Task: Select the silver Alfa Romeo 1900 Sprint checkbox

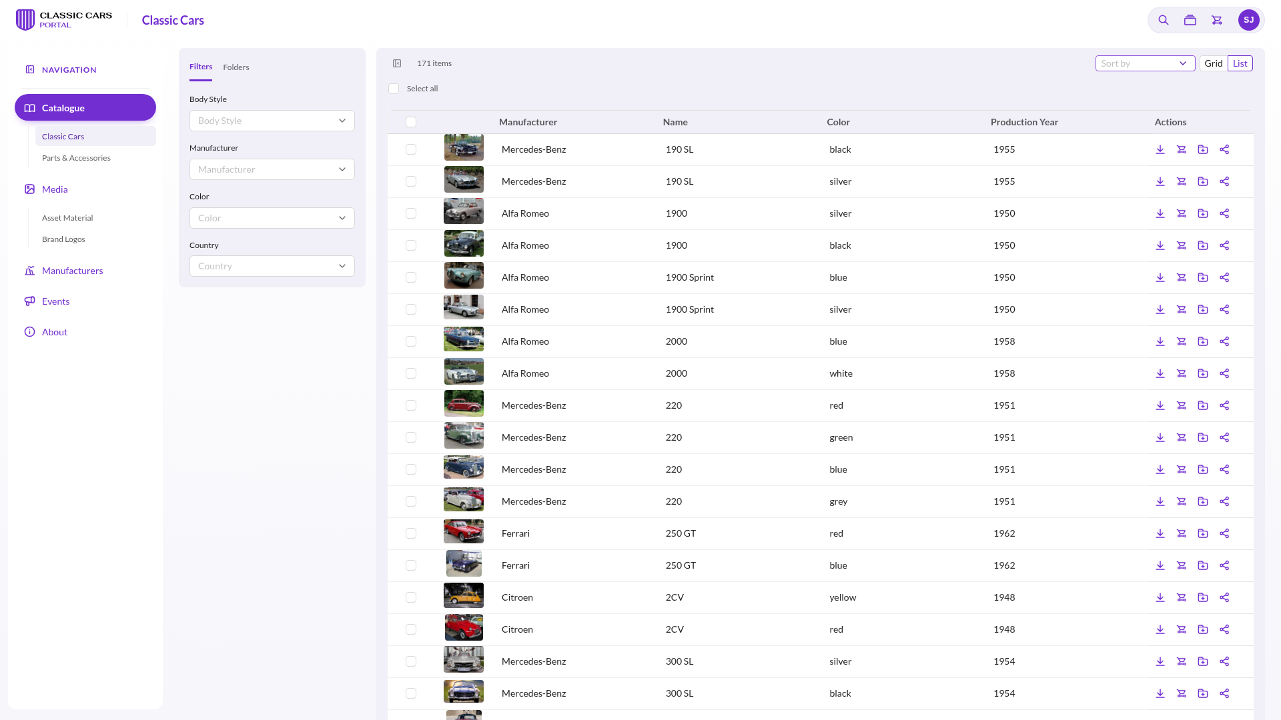Action: coord(411,309)
